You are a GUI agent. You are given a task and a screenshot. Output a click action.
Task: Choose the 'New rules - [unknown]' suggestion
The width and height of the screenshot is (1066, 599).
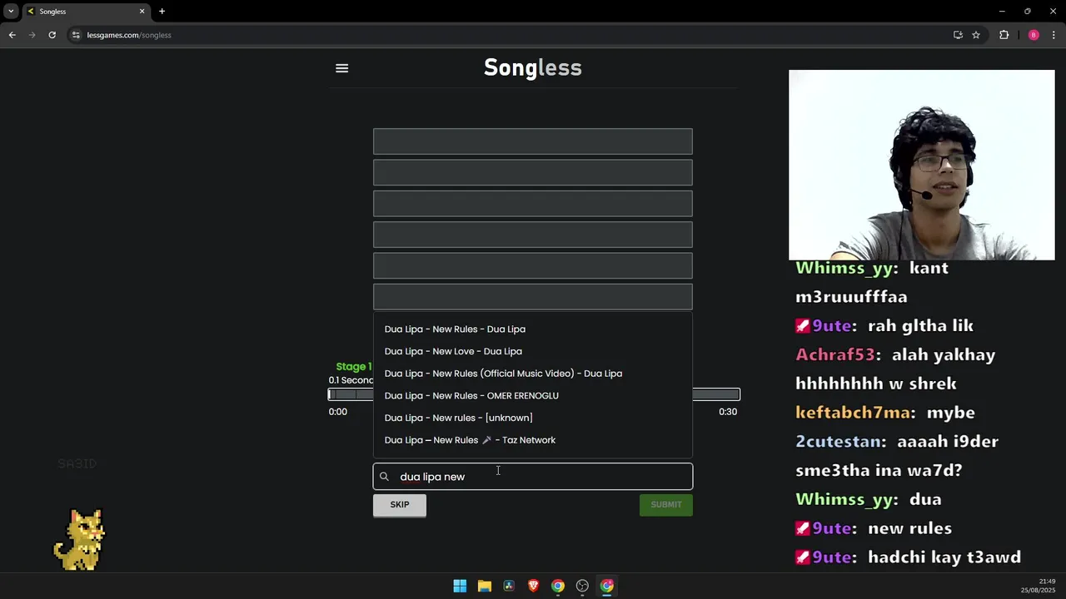click(458, 418)
